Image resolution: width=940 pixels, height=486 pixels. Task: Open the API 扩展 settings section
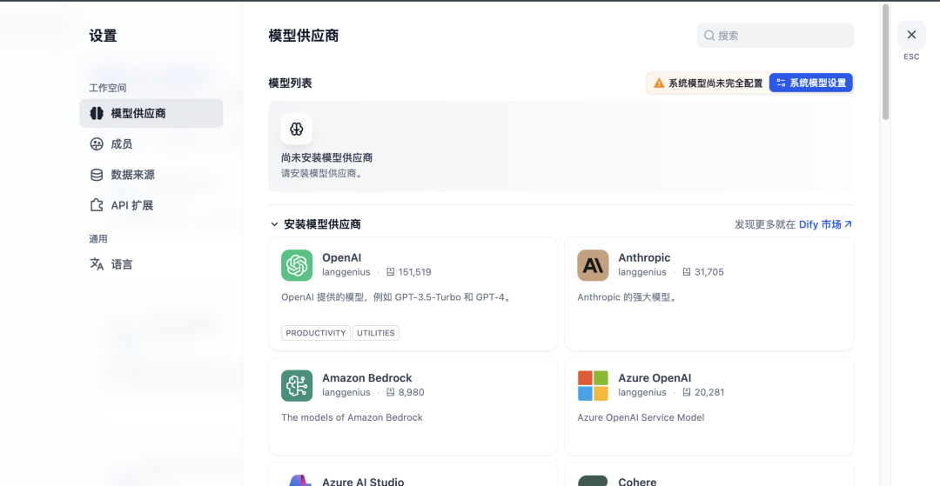[151, 205]
